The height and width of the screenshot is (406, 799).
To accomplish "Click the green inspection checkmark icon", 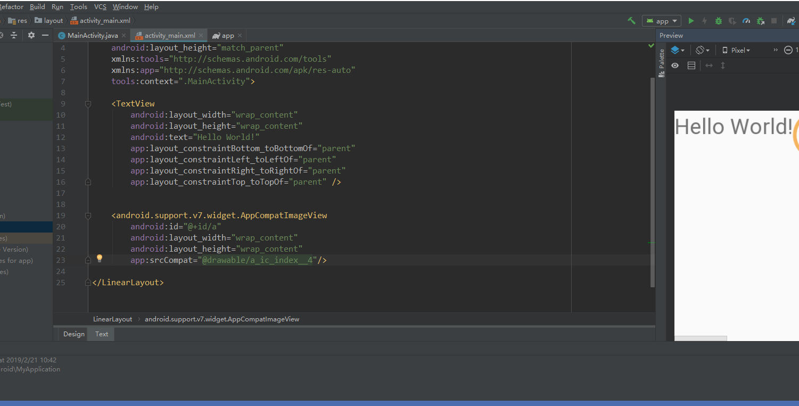I will 651,46.
